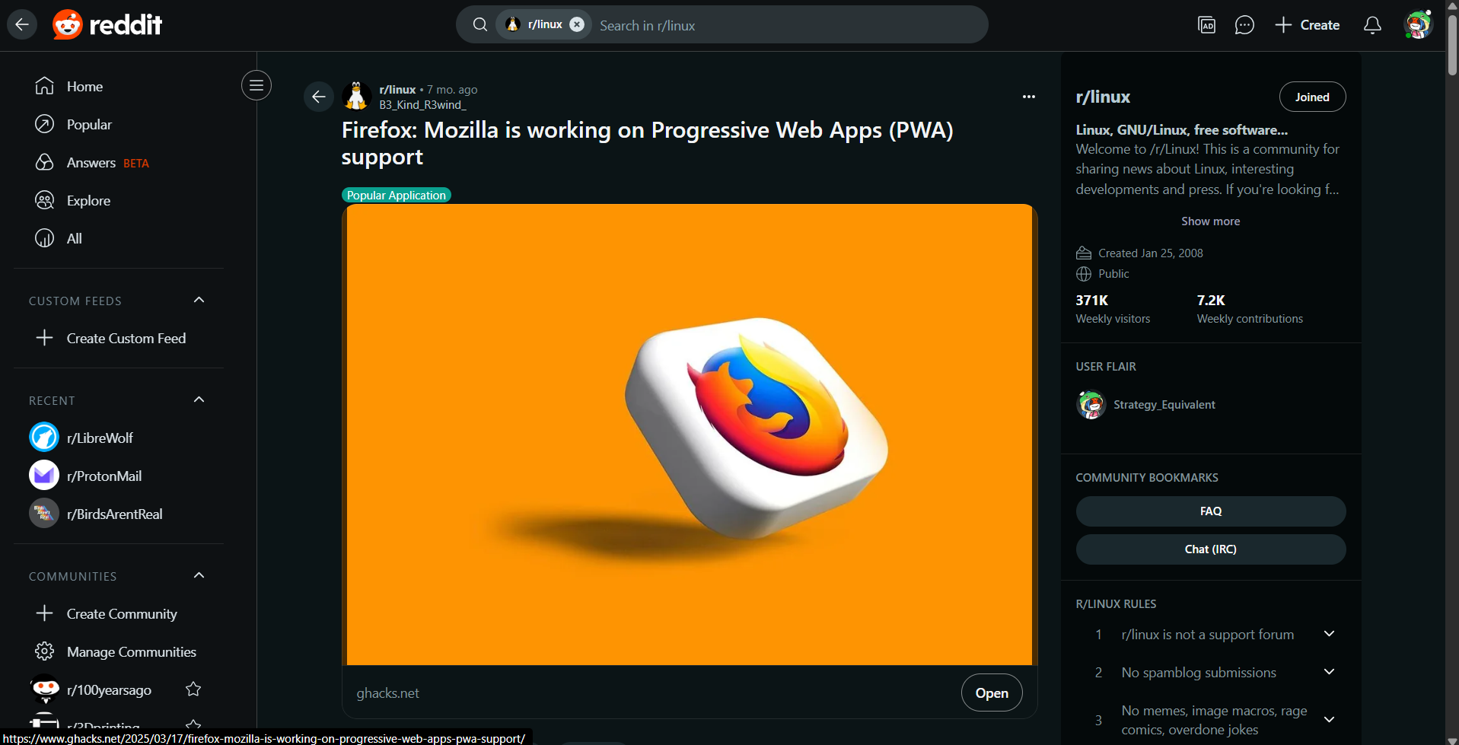Open r/linux link in post header
This screenshot has width=1459, height=745.
click(x=397, y=90)
